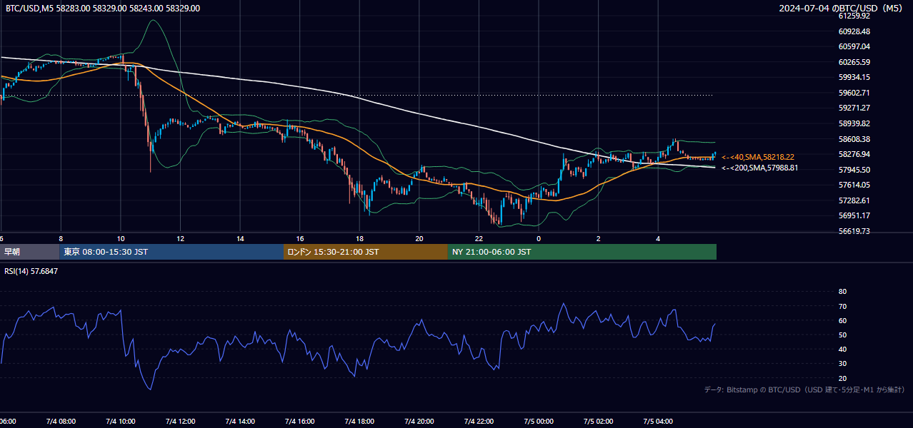Click price axis label 58608.38

(x=854, y=139)
